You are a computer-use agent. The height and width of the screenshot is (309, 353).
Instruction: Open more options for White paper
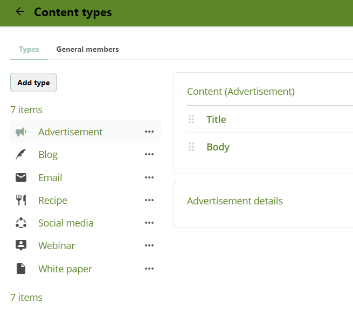coord(149,269)
